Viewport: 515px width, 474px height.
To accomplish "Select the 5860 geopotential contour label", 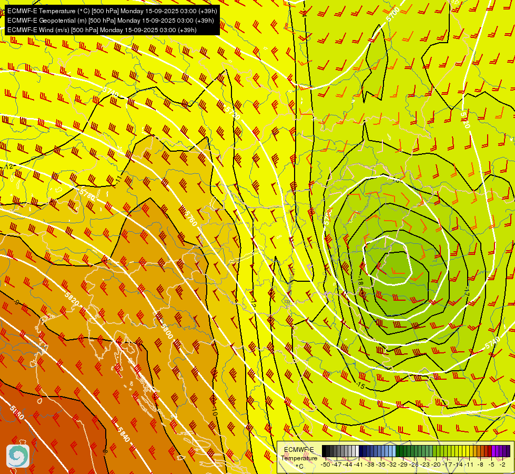I will [16, 412].
